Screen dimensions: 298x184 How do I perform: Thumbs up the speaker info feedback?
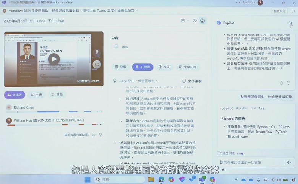94,135
